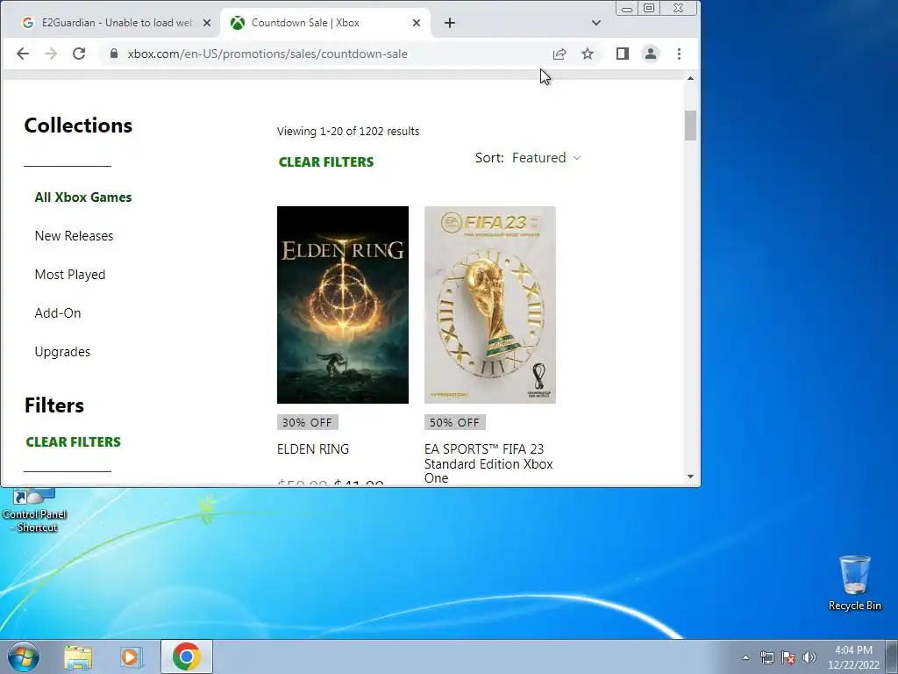
Task: Bookmark this page with the star icon
Action: coord(588,54)
